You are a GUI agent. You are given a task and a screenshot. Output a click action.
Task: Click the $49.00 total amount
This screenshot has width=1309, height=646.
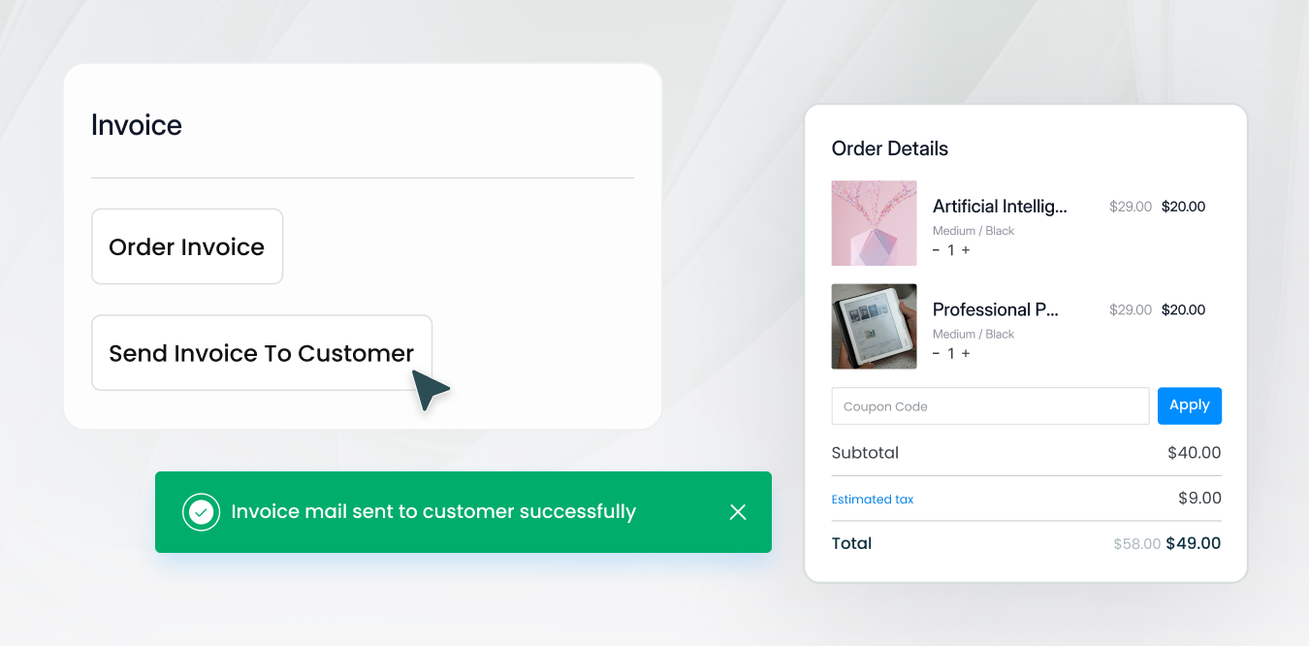tap(1193, 543)
